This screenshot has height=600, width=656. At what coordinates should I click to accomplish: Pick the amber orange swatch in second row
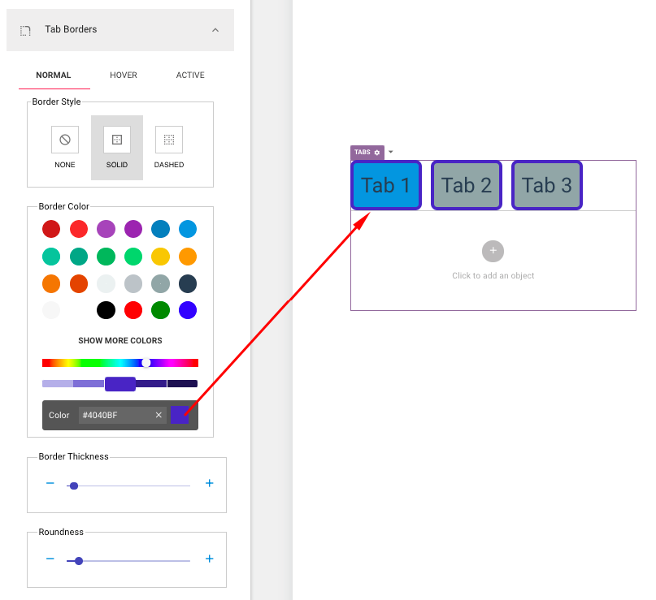tap(188, 257)
